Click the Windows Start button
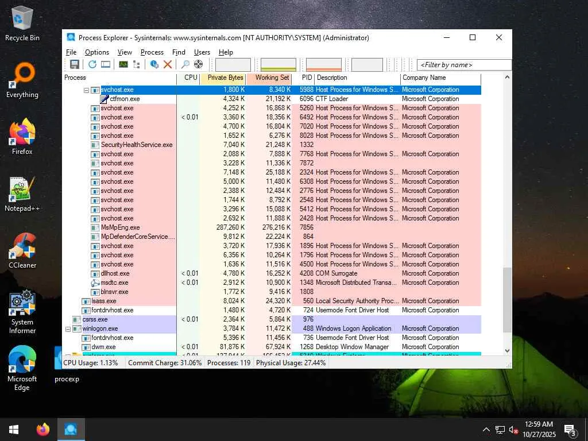 point(14,430)
